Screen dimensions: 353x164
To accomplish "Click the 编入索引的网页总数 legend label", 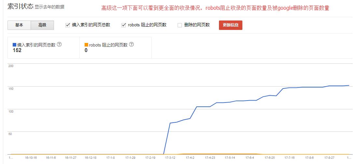I will (x=36, y=45).
